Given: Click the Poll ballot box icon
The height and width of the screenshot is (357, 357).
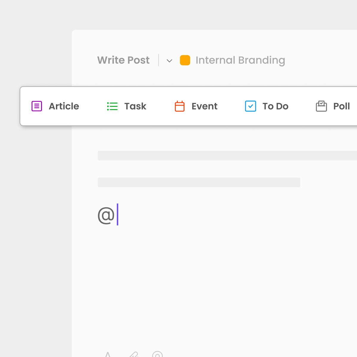Looking at the screenshot, I should click(321, 106).
